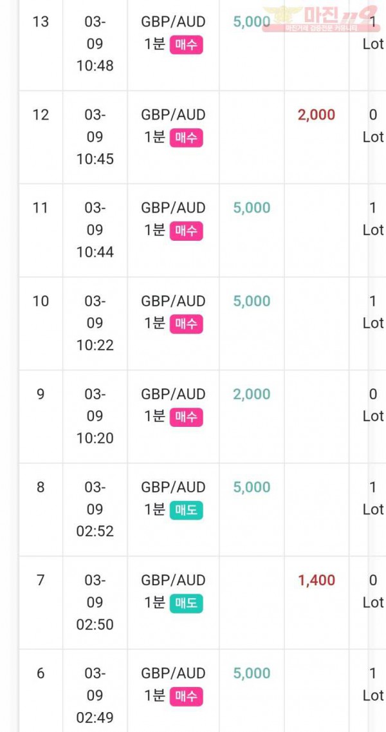The width and height of the screenshot is (386, 732).
Task: Click the 매수 badge in row 9
Action: (x=186, y=417)
